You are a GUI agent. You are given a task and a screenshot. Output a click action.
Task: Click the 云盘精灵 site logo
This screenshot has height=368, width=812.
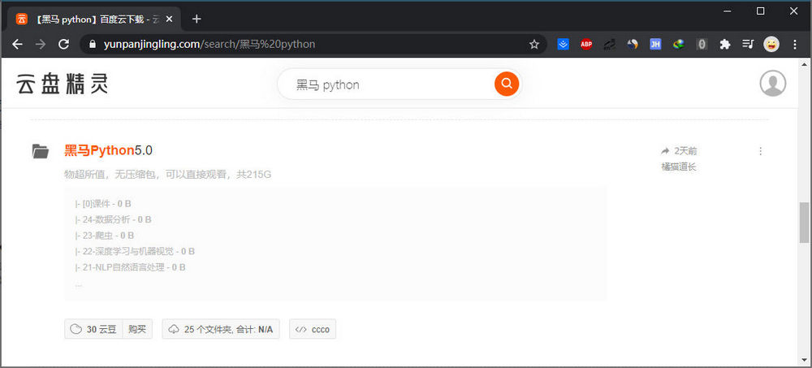tap(63, 84)
